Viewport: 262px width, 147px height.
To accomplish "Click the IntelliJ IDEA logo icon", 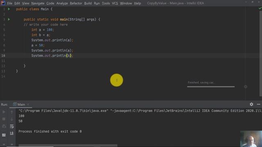I will click(3, 3).
